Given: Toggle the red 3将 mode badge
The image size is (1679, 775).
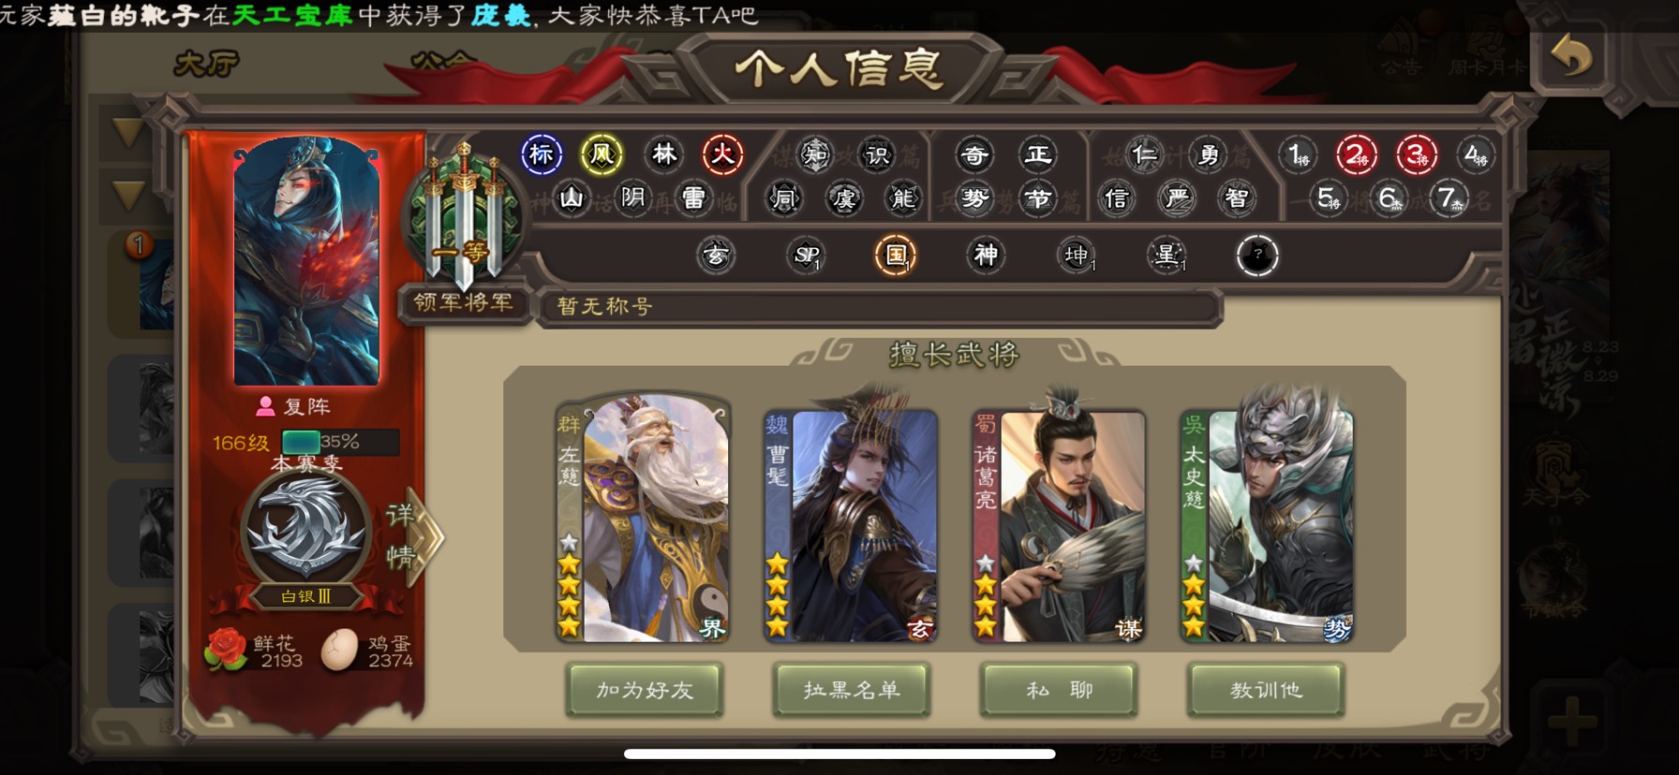Looking at the screenshot, I should point(1417,154).
